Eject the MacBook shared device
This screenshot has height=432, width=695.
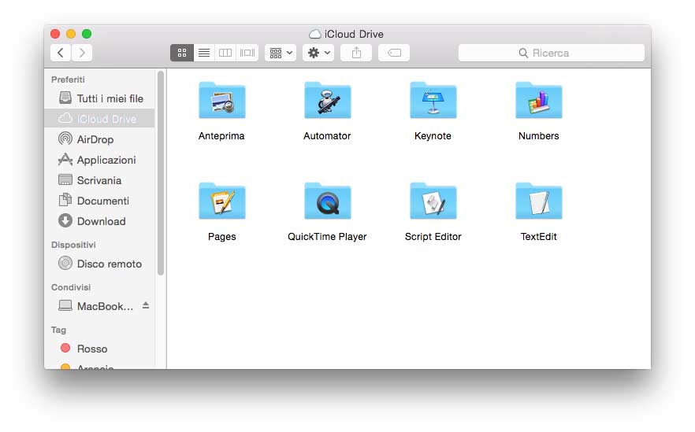click(146, 305)
